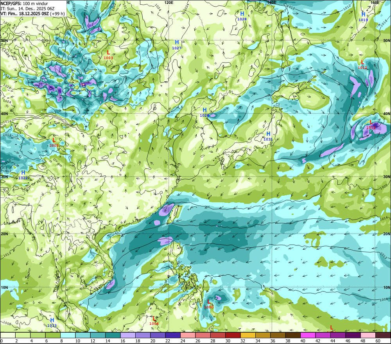
Task: Click the H 1028 marker near the top edge
Action: 242,13
